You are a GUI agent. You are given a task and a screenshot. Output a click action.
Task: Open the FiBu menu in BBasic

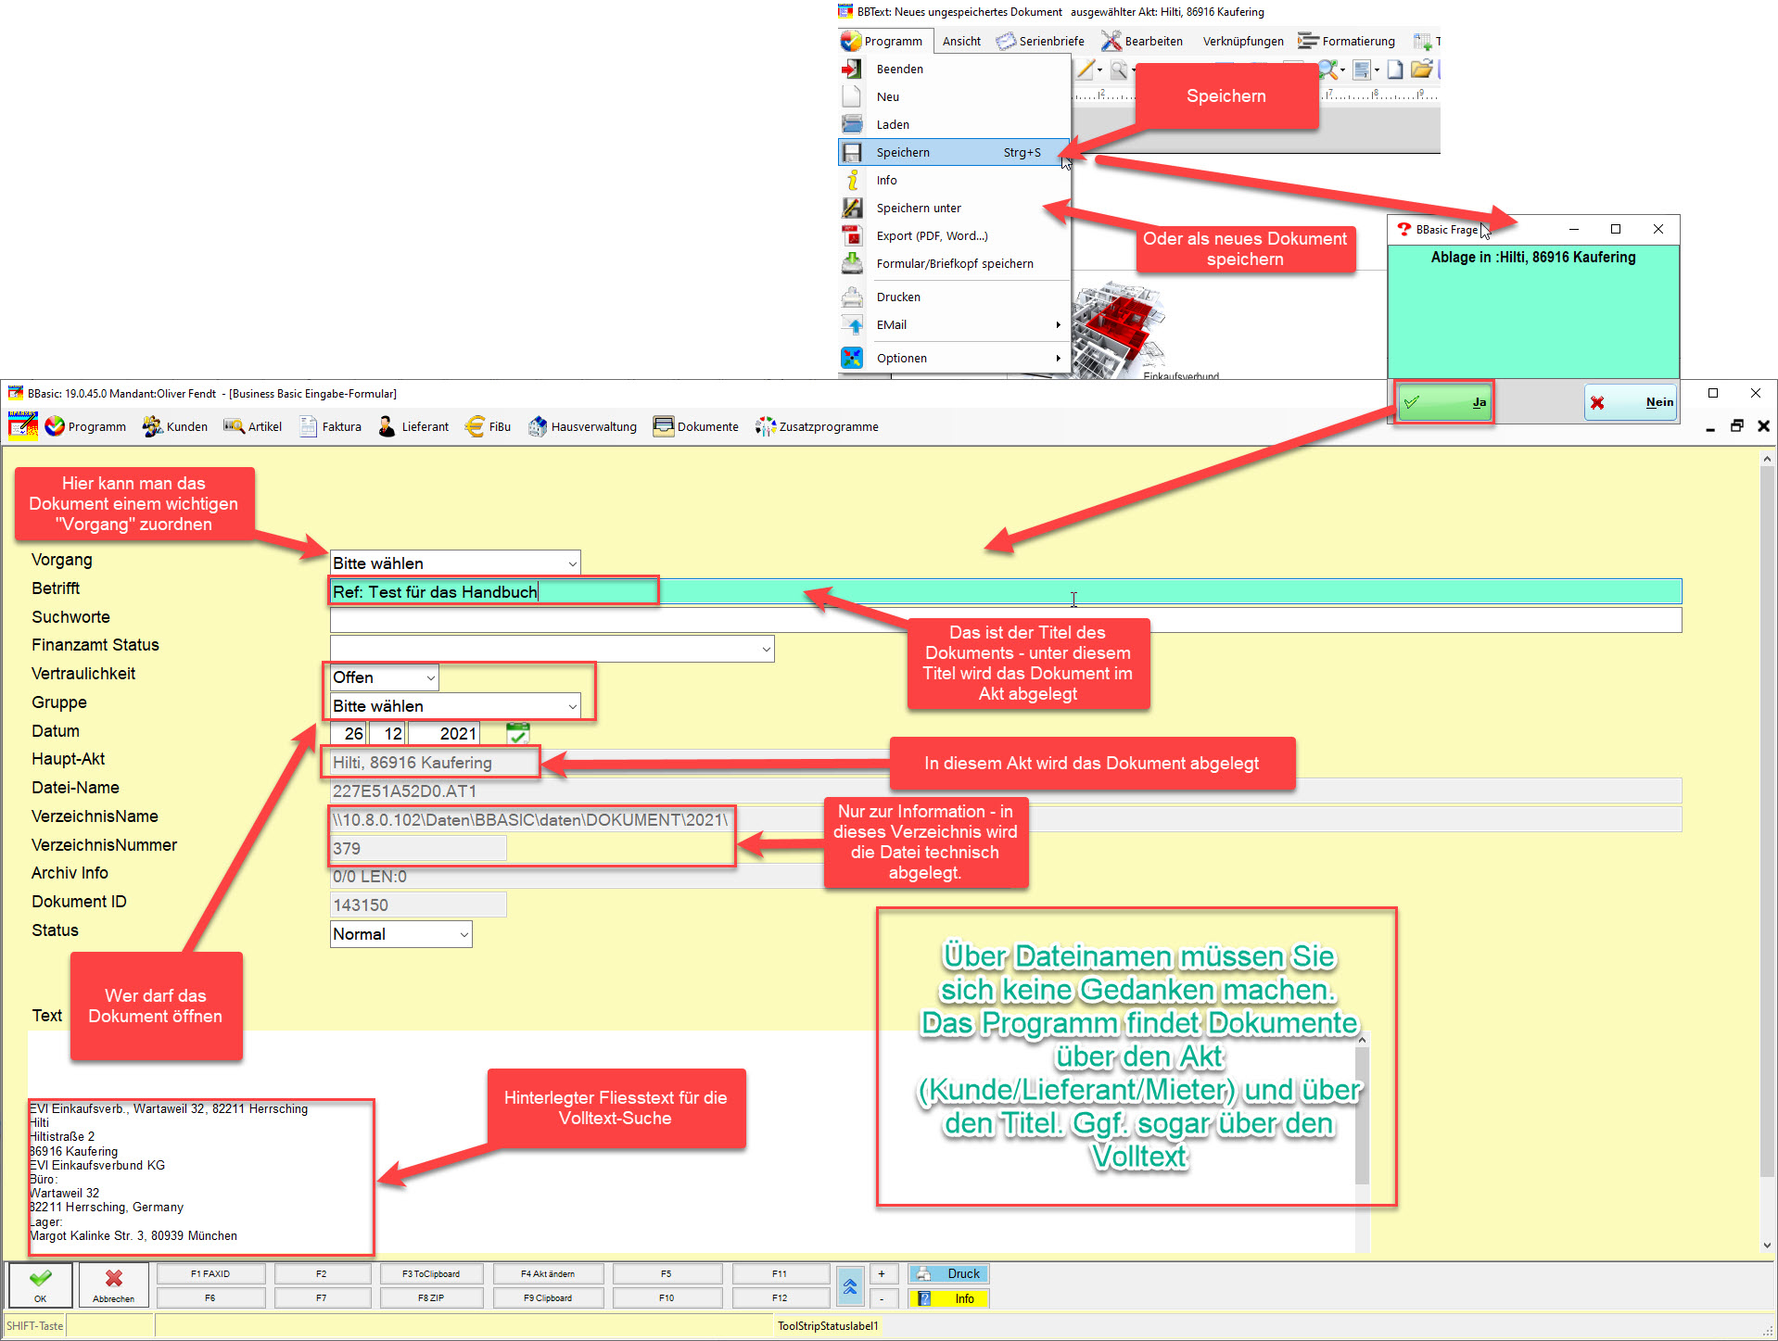click(488, 426)
